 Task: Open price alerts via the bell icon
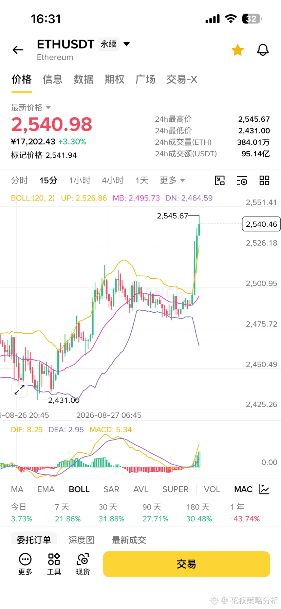click(263, 50)
